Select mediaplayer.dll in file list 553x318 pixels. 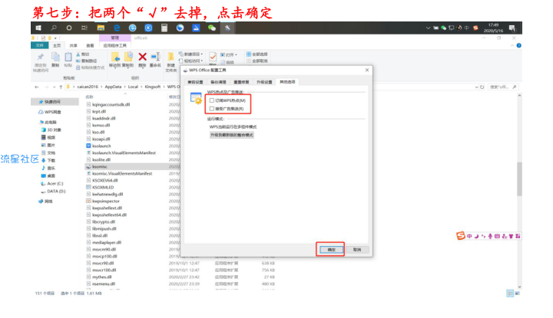[x=104, y=242]
